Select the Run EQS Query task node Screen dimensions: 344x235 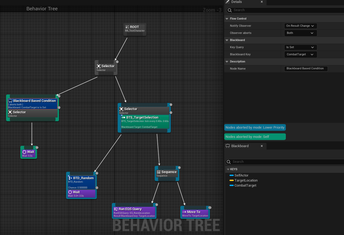click(134, 212)
